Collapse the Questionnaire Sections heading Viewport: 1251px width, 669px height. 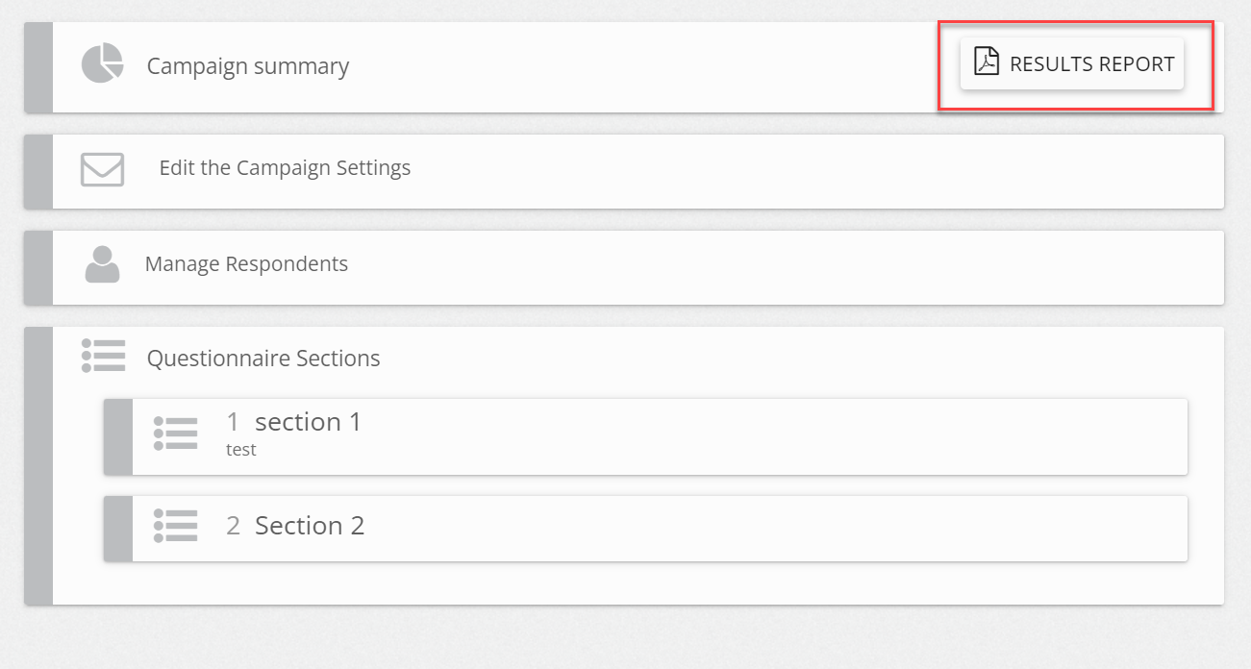point(263,359)
